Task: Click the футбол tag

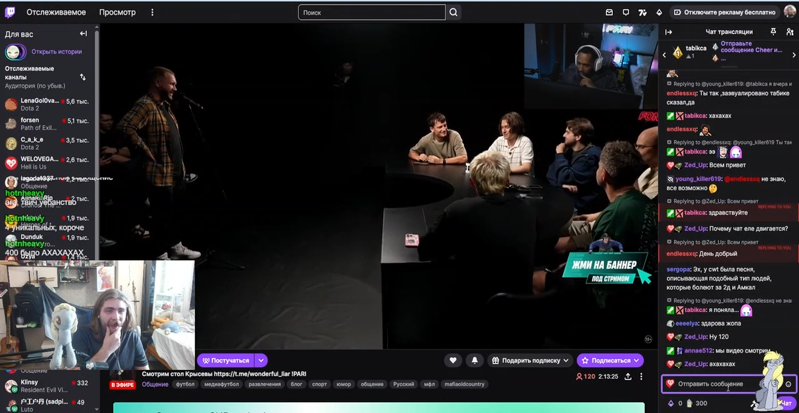Action: [185, 384]
